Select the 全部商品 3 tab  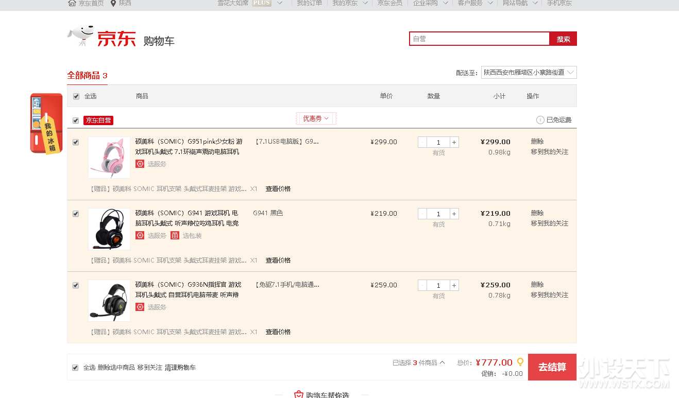(87, 75)
